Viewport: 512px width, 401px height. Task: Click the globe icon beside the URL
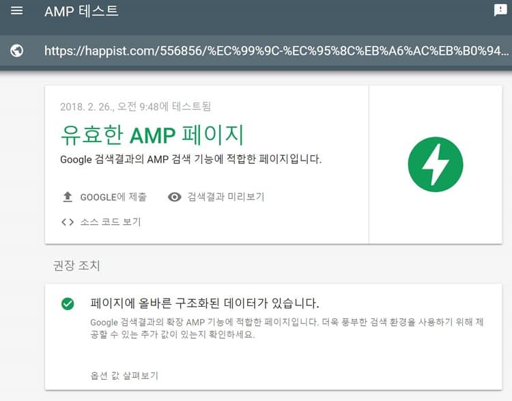point(16,51)
